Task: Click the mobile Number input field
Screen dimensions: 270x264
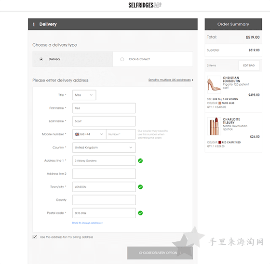Action: (x=121, y=134)
